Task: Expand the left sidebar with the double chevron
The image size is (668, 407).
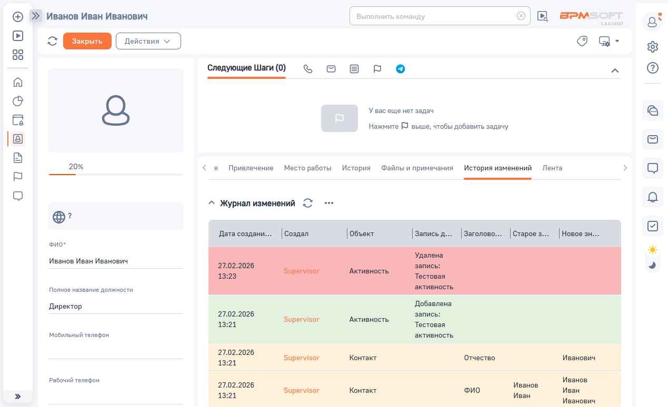Action: point(17,396)
